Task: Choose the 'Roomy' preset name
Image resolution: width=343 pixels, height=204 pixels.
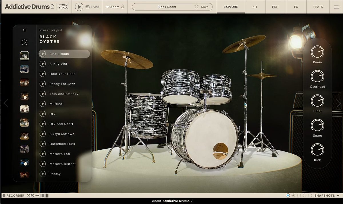Action: pos(55,174)
